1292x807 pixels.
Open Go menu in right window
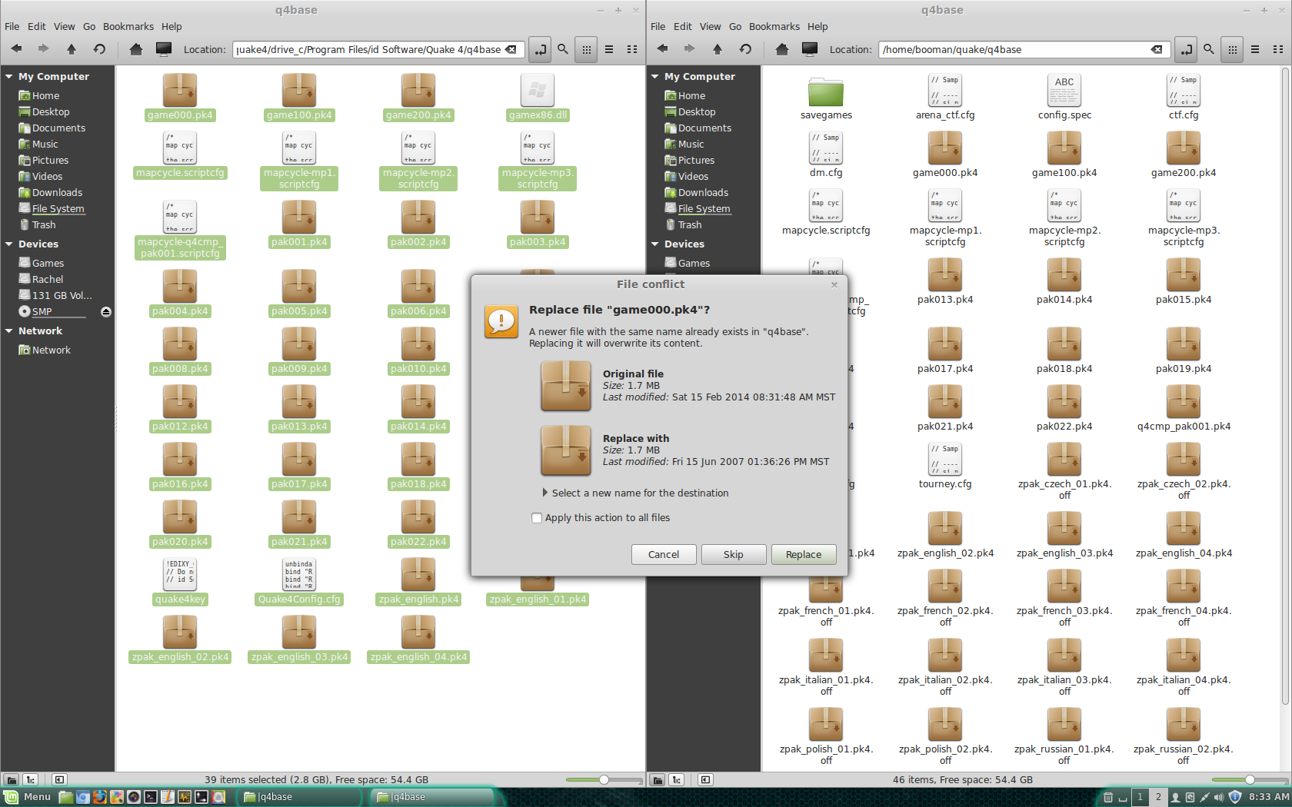tap(735, 26)
